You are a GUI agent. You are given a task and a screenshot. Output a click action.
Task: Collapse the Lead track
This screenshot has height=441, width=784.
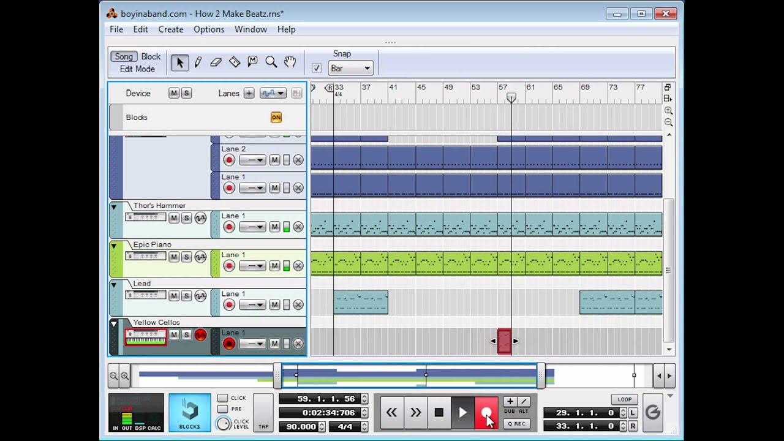click(x=113, y=284)
